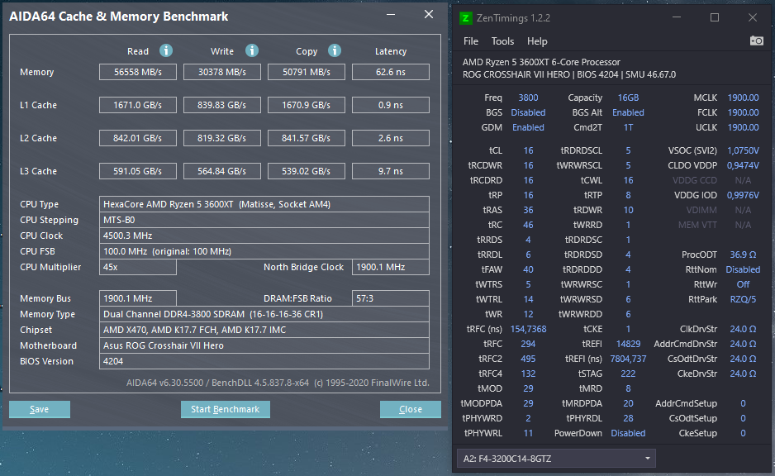Click the Freq value 3800 in ZenTimings
775x476 pixels.
point(528,98)
